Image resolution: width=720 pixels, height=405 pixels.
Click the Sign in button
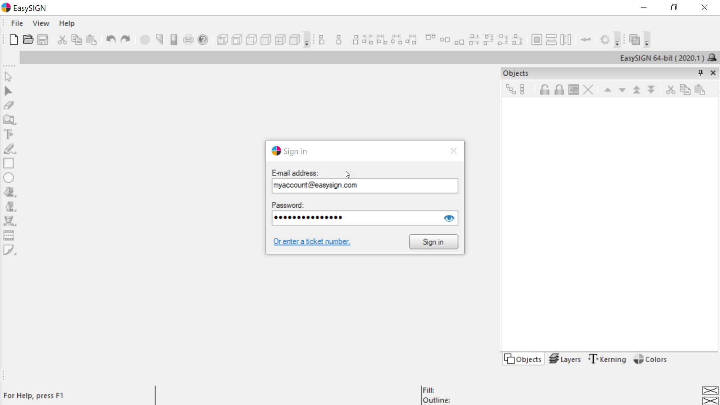click(x=433, y=242)
